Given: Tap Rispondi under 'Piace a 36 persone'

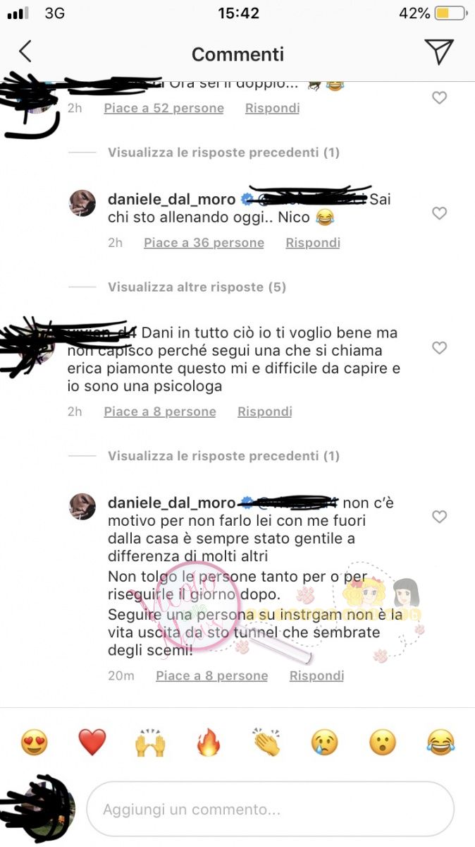Looking at the screenshot, I should coord(313,243).
